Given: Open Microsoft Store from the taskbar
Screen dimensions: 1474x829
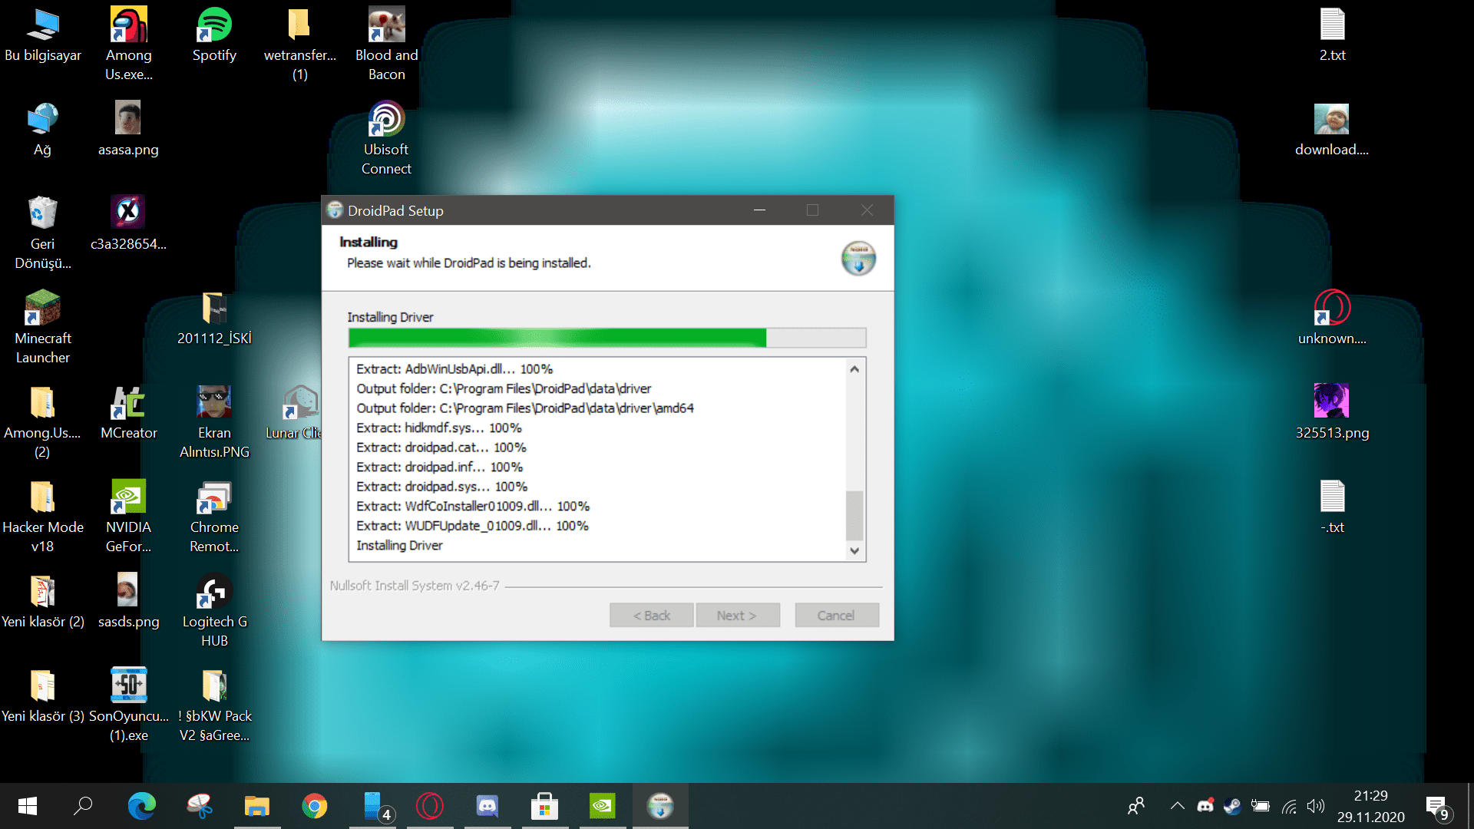Looking at the screenshot, I should click(544, 806).
